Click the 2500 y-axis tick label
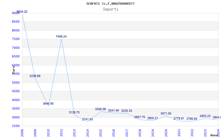 [16, 126]
